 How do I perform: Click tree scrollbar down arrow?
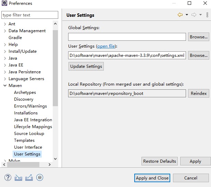pyautogui.click(x=55, y=159)
